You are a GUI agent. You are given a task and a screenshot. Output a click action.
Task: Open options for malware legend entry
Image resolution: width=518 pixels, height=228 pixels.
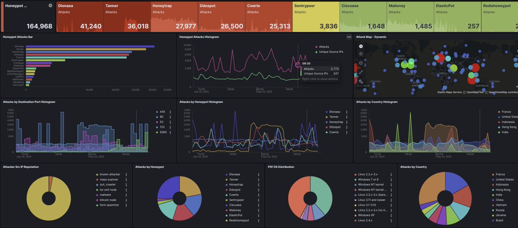126,195
